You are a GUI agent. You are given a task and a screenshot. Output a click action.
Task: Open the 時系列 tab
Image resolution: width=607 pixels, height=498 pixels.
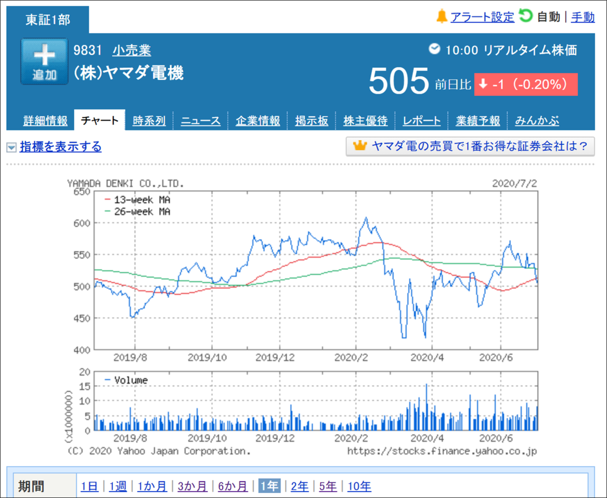click(x=149, y=121)
